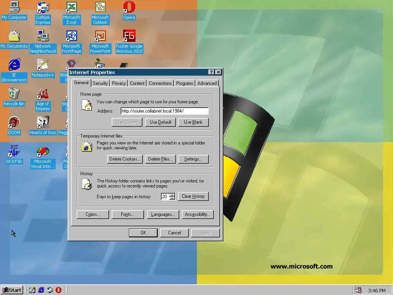The image size is (393, 295).
Task: Select the Microsoft PowerPoint shortcut
Action: tap(100, 42)
